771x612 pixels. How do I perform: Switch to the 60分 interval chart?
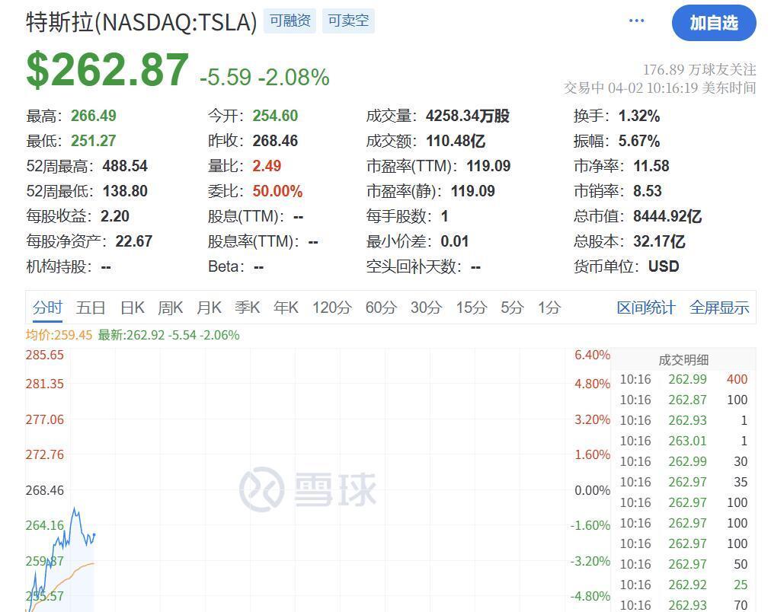(x=381, y=308)
